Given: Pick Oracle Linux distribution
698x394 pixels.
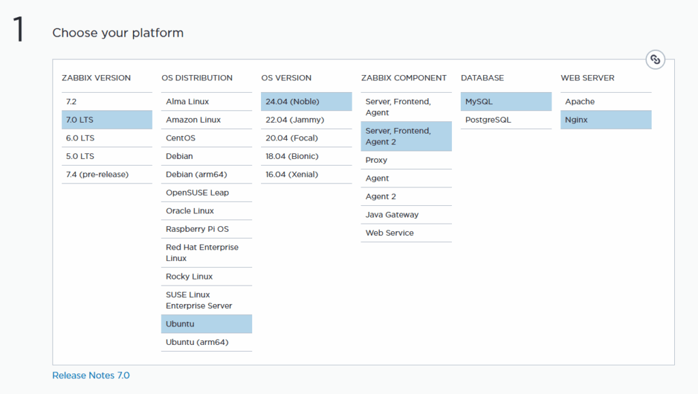Looking at the screenshot, I should pyautogui.click(x=207, y=211).
